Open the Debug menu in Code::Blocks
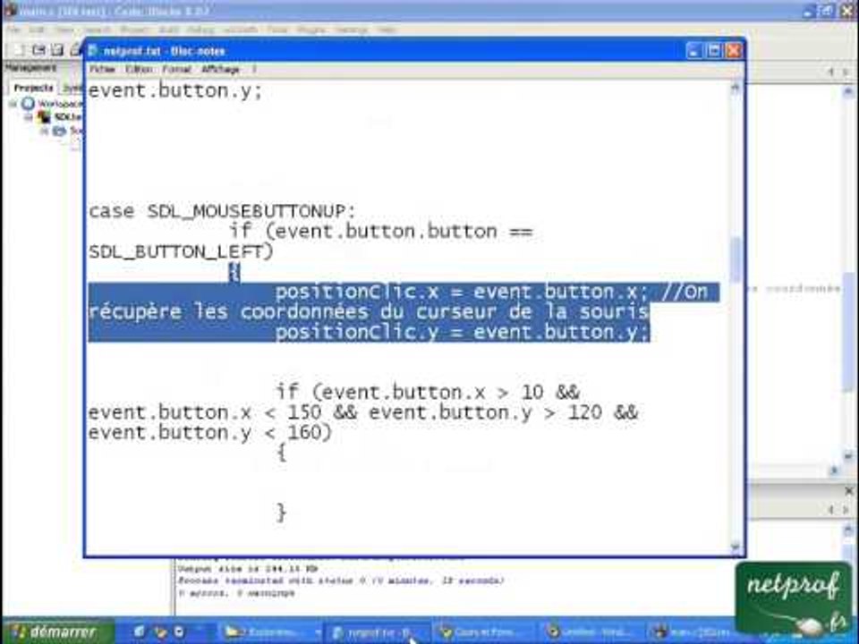 coord(200,30)
